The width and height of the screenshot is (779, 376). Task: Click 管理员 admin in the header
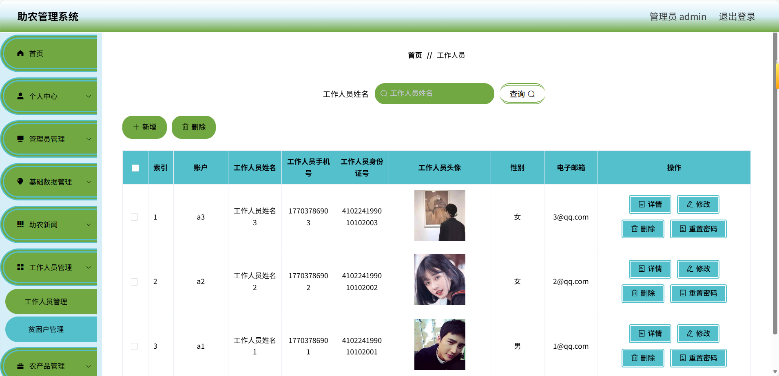click(678, 17)
